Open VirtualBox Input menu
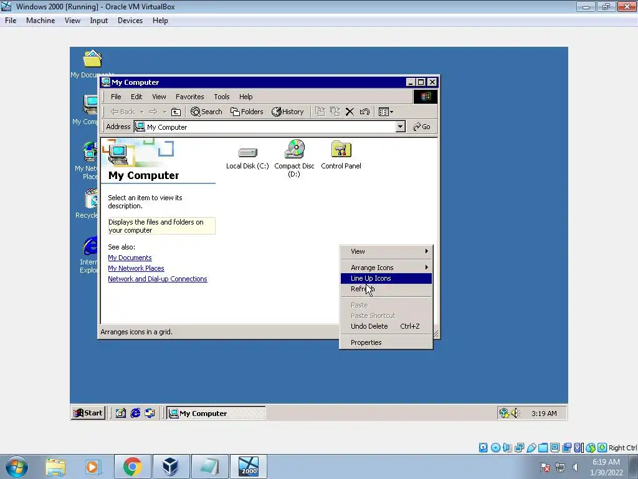This screenshot has height=479, width=638. 99,21
